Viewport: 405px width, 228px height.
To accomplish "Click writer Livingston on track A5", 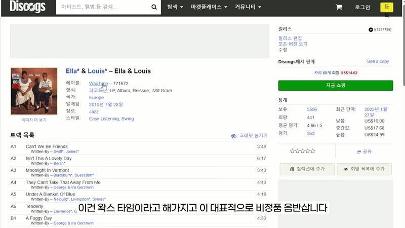I will coord(80,199).
